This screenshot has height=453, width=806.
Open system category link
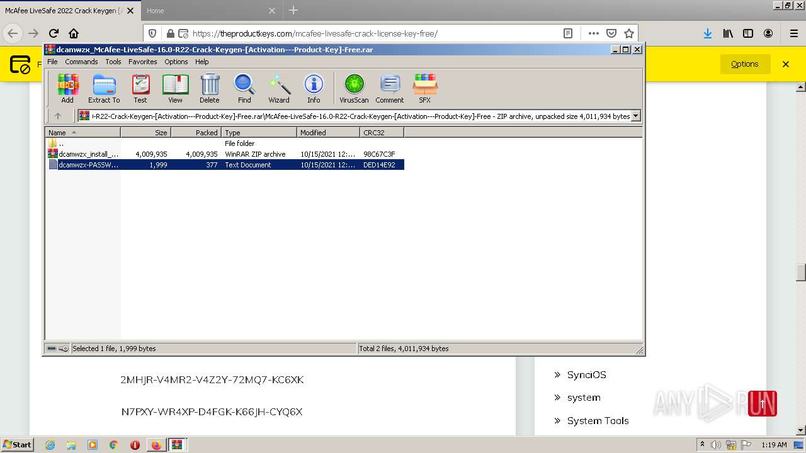(x=584, y=398)
